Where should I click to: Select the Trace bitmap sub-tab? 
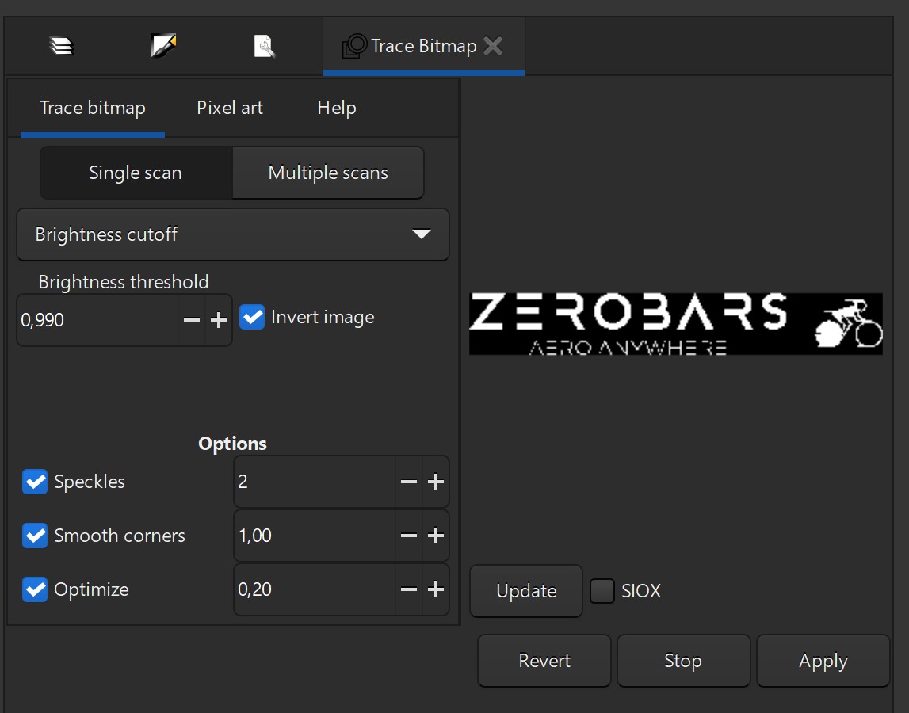pos(93,108)
